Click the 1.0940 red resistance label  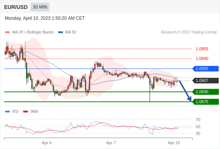coord(202,58)
